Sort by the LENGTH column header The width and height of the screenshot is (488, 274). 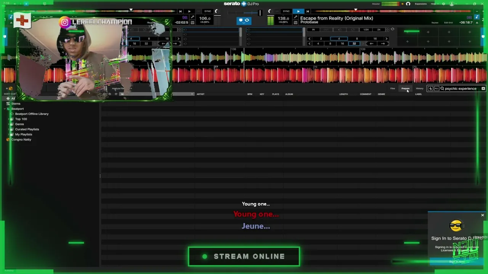344,94
